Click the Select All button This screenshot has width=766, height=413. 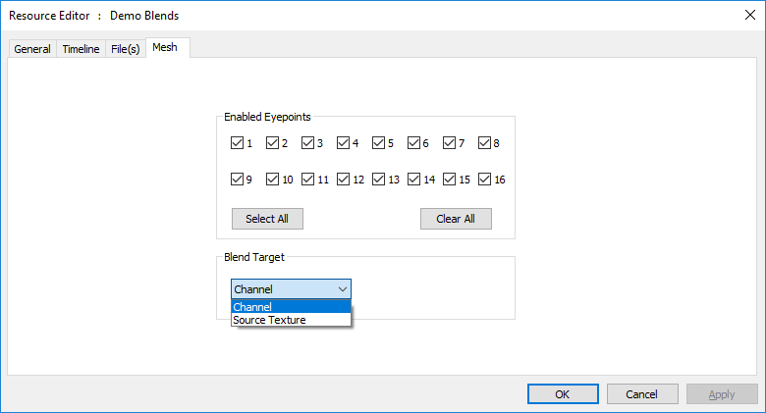pyautogui.click(x=267, y=219)
